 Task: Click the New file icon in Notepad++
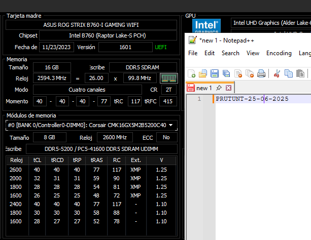(x=191, y=73)
